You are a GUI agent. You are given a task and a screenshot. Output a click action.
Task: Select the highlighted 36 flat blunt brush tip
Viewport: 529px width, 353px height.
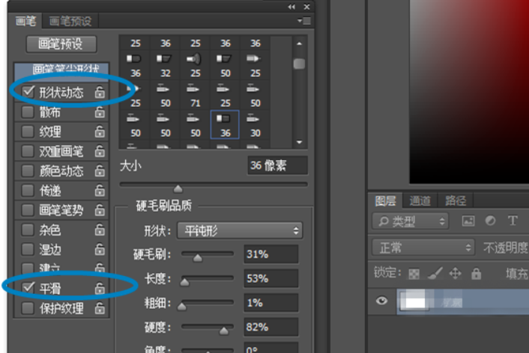pos(225,124)
